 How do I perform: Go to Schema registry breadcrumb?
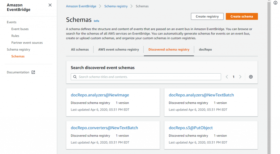116,6
